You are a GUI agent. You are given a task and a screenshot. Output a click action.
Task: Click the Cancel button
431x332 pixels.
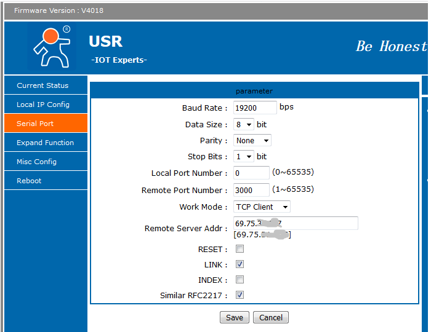click(271, 317)
